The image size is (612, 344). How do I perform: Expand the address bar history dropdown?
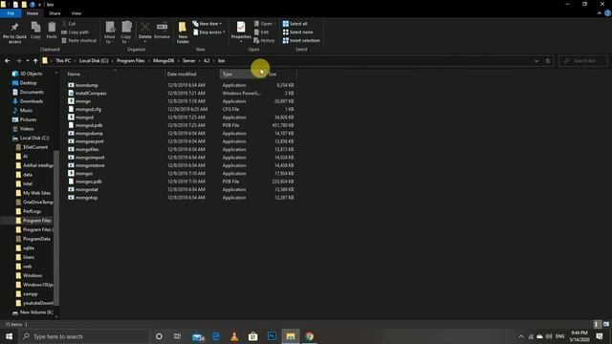[x=536, y=61]
